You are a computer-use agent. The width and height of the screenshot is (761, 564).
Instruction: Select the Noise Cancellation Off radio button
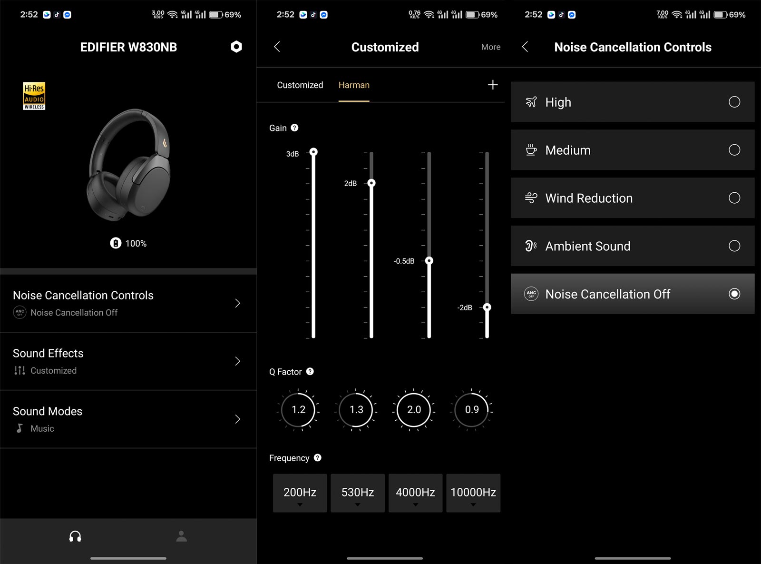pyautogui.click(x=734, y=294)
